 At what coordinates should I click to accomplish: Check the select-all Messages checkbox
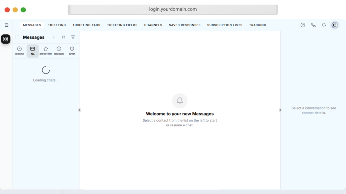click(x=17, y=37)
